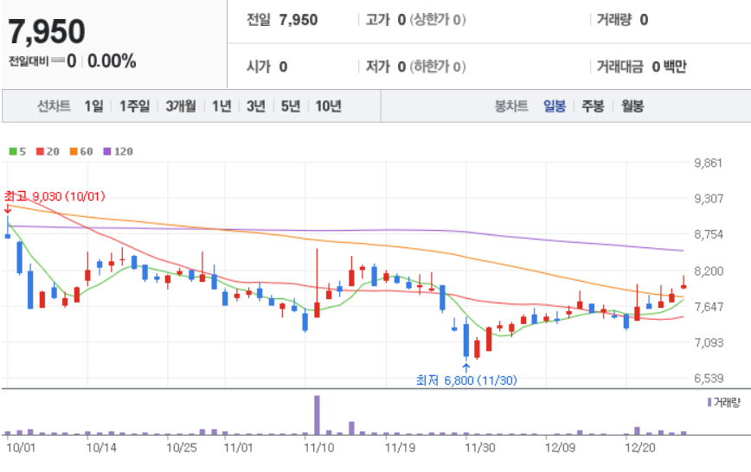The height and width of the screenshot is (472, 751).
Task: Click the 7,093 price axis label
Action: pyautogui.click(x=709, y=342)
